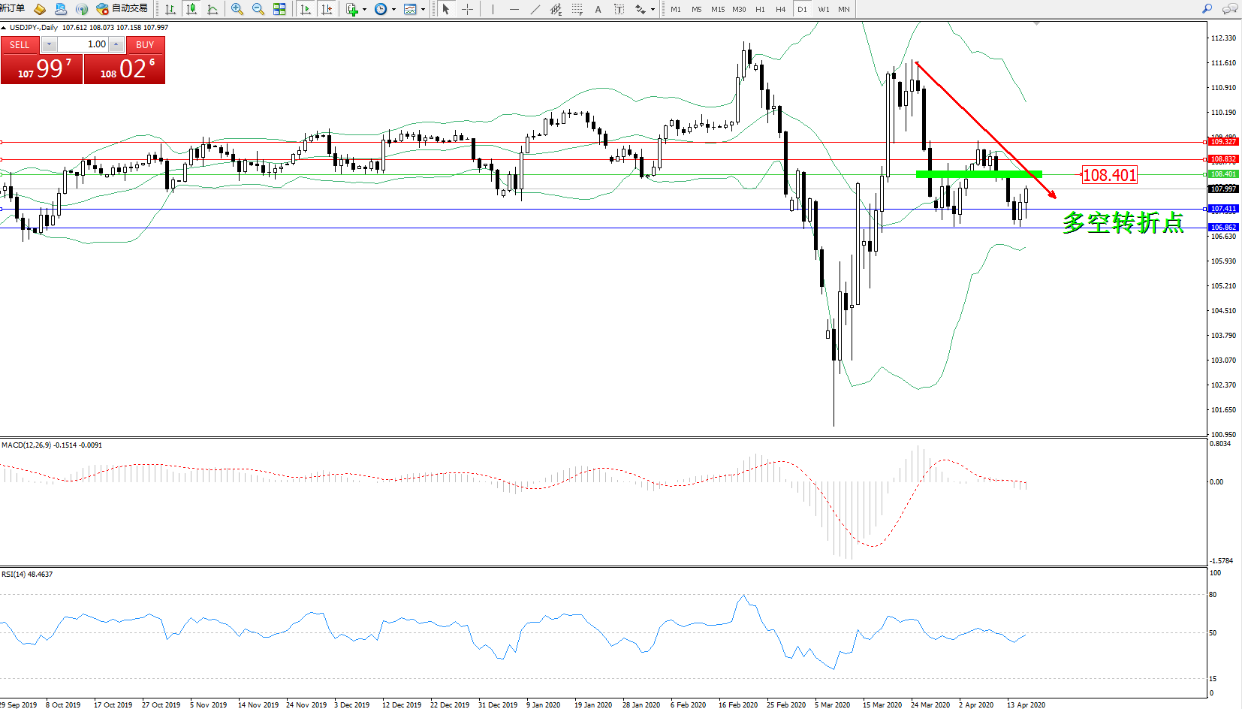The height and width of the screenshot is (709, 1242).
Task: Expand the chart templates dropdown arrow
Action: click(x=423, y=10)
